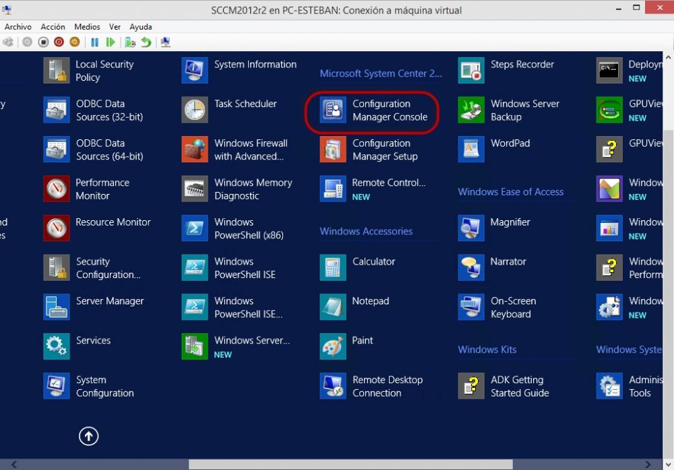Open the truncated Windows PowerShell ISE... tile

click(x=232, y=307)
